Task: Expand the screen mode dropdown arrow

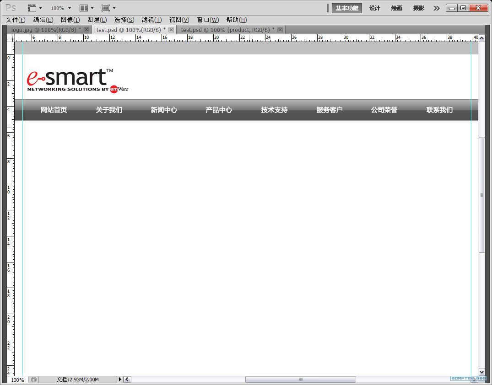Action: coord(114,8)
